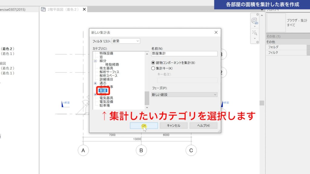Collapse the 線分 category tree node
The width and height of the screenshot is (310, 174).
tap(96, 60)
